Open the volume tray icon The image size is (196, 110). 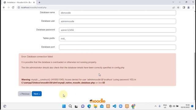[174, 106]
